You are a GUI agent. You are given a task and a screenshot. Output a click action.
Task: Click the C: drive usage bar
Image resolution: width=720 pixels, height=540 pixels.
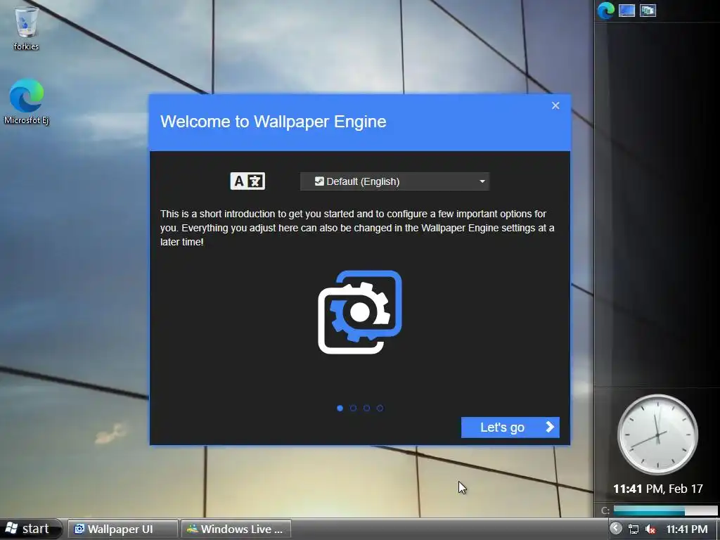665,510
